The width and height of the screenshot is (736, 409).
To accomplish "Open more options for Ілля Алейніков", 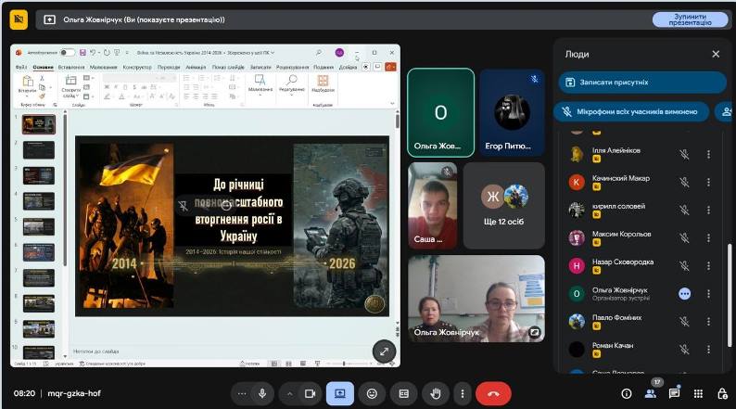I will 708,154.
